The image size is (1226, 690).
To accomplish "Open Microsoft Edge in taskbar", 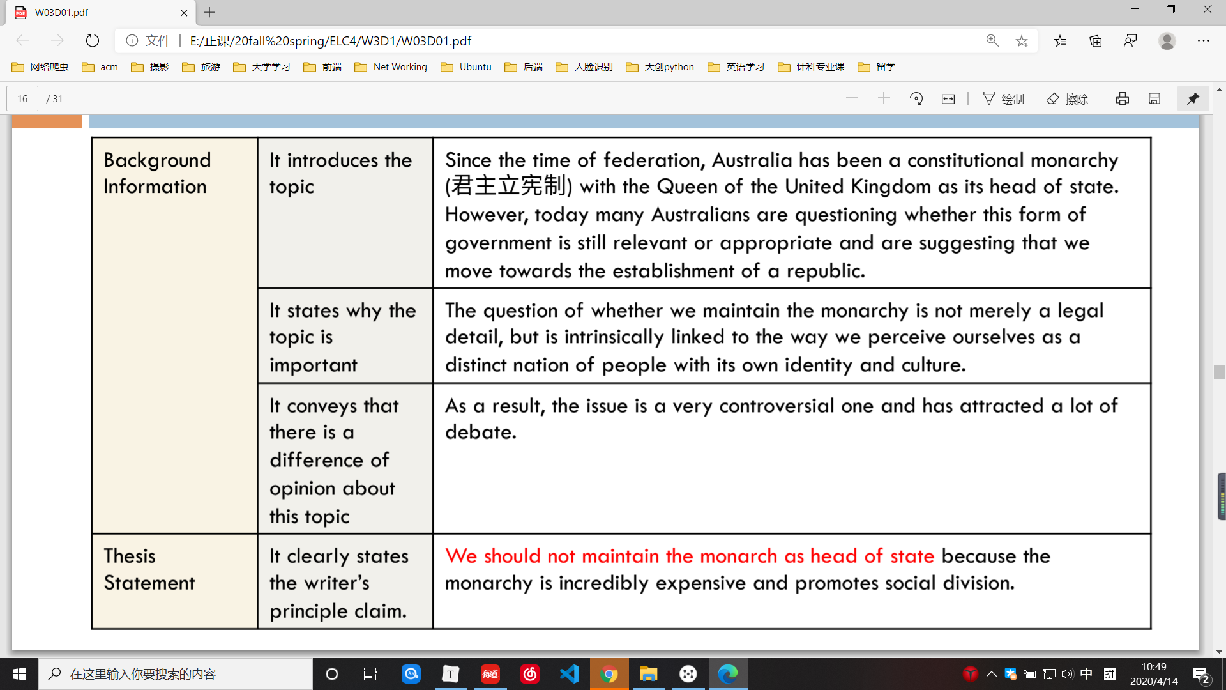I will pyautogui.click(x=728, y=674).
